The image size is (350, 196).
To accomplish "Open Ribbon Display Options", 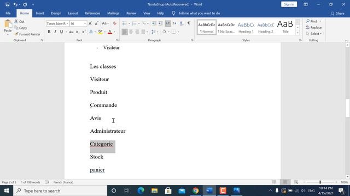I will point(306,4).
